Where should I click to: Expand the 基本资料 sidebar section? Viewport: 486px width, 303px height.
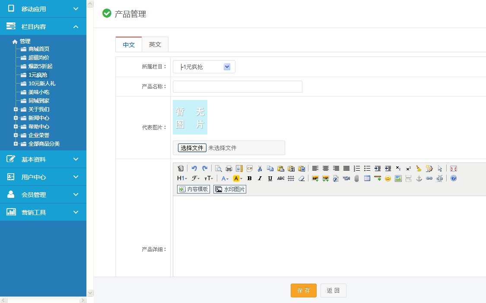coord(43,159)
